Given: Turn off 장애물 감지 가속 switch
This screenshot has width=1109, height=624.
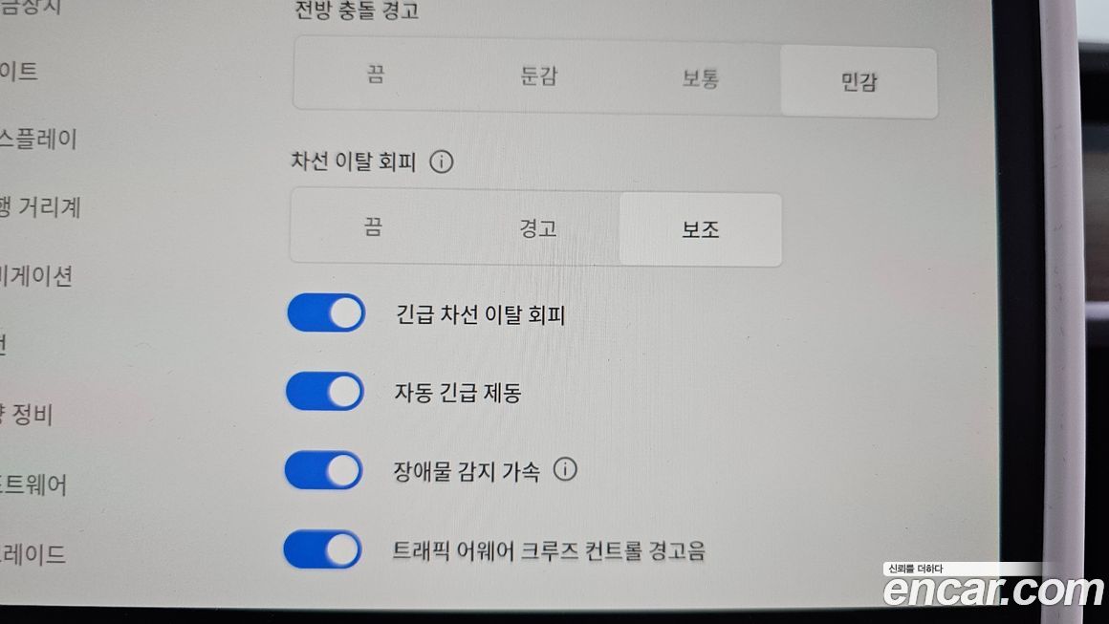Looking at the screenshot, I should click(324, 471).
